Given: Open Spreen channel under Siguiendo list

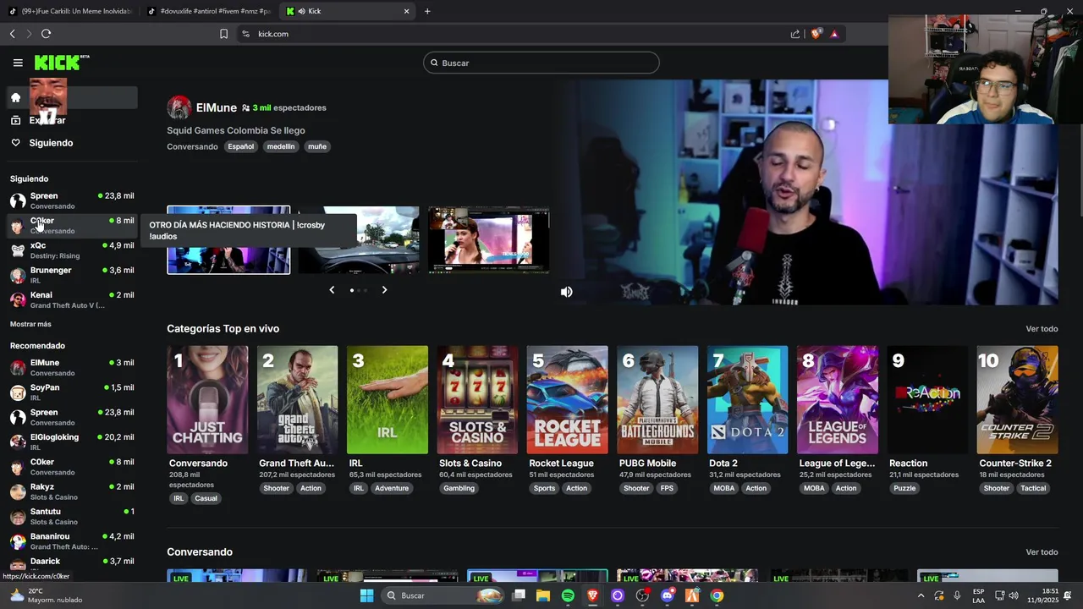Looking at the screenshot, I should click(x=72, y=200).
